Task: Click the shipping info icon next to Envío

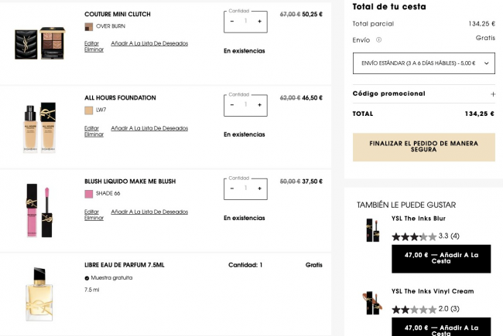Action: pyautogui.click(x=379, y=40)
